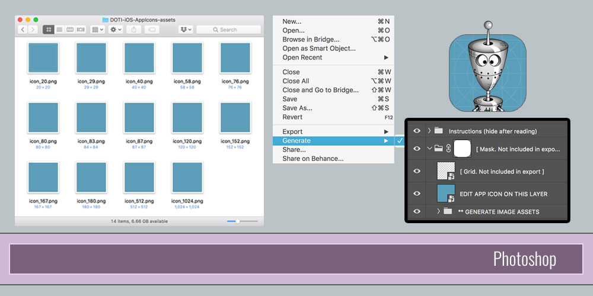Switch Finder to icon view

tap(49, 29)
